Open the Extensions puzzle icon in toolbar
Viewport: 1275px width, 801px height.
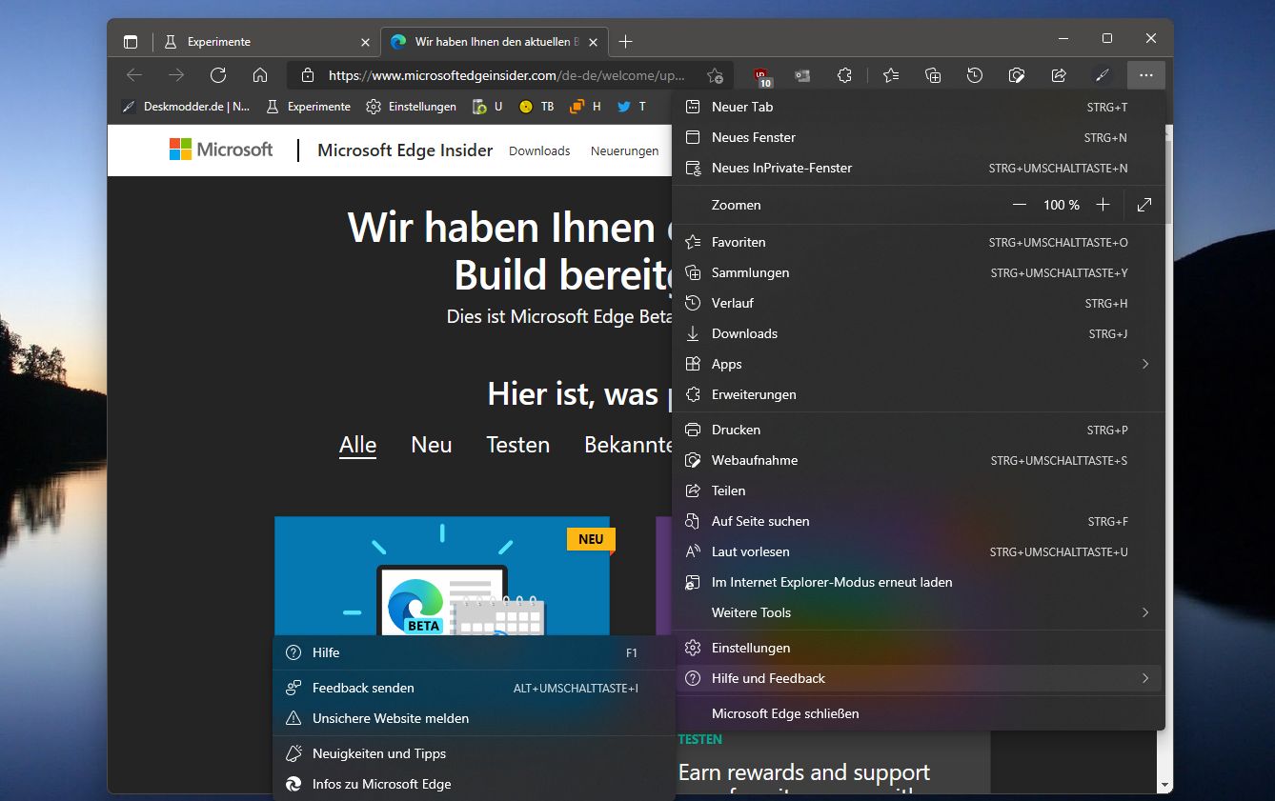pos(844,75)
